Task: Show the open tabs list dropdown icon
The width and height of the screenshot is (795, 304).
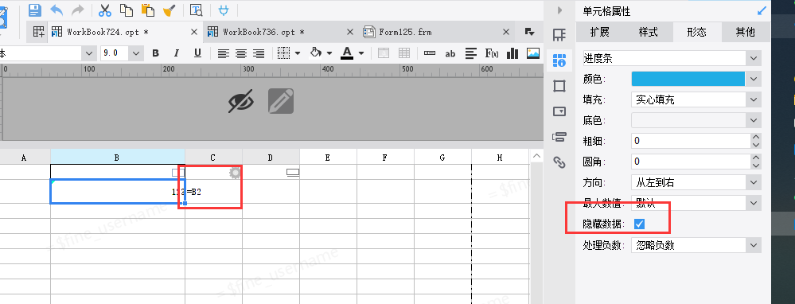Action: pos(530,32)
